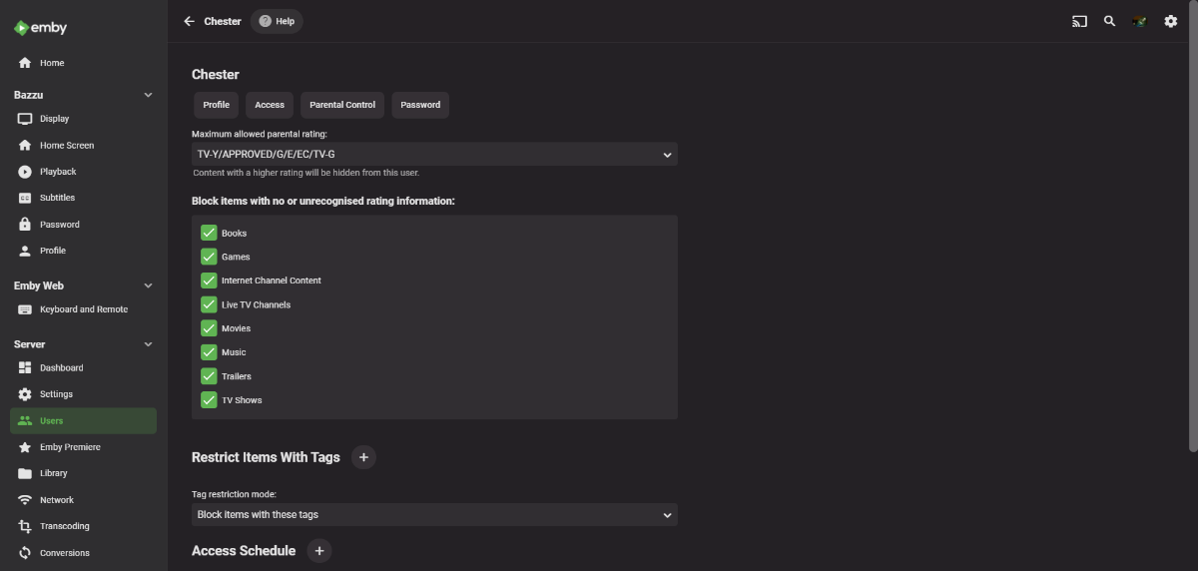Open search with the magnifier icon
1198x571 pixels.
1109,21
